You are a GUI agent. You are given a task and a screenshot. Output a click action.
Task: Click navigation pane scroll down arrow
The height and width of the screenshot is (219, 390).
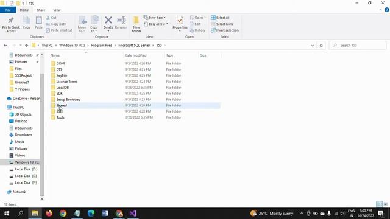pyautogui.click(x=42, y=199)
